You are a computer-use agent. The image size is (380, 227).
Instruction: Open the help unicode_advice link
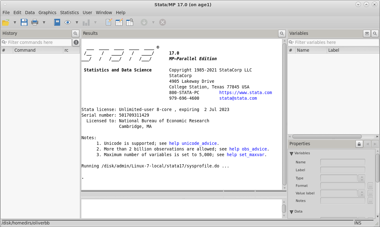193,143
